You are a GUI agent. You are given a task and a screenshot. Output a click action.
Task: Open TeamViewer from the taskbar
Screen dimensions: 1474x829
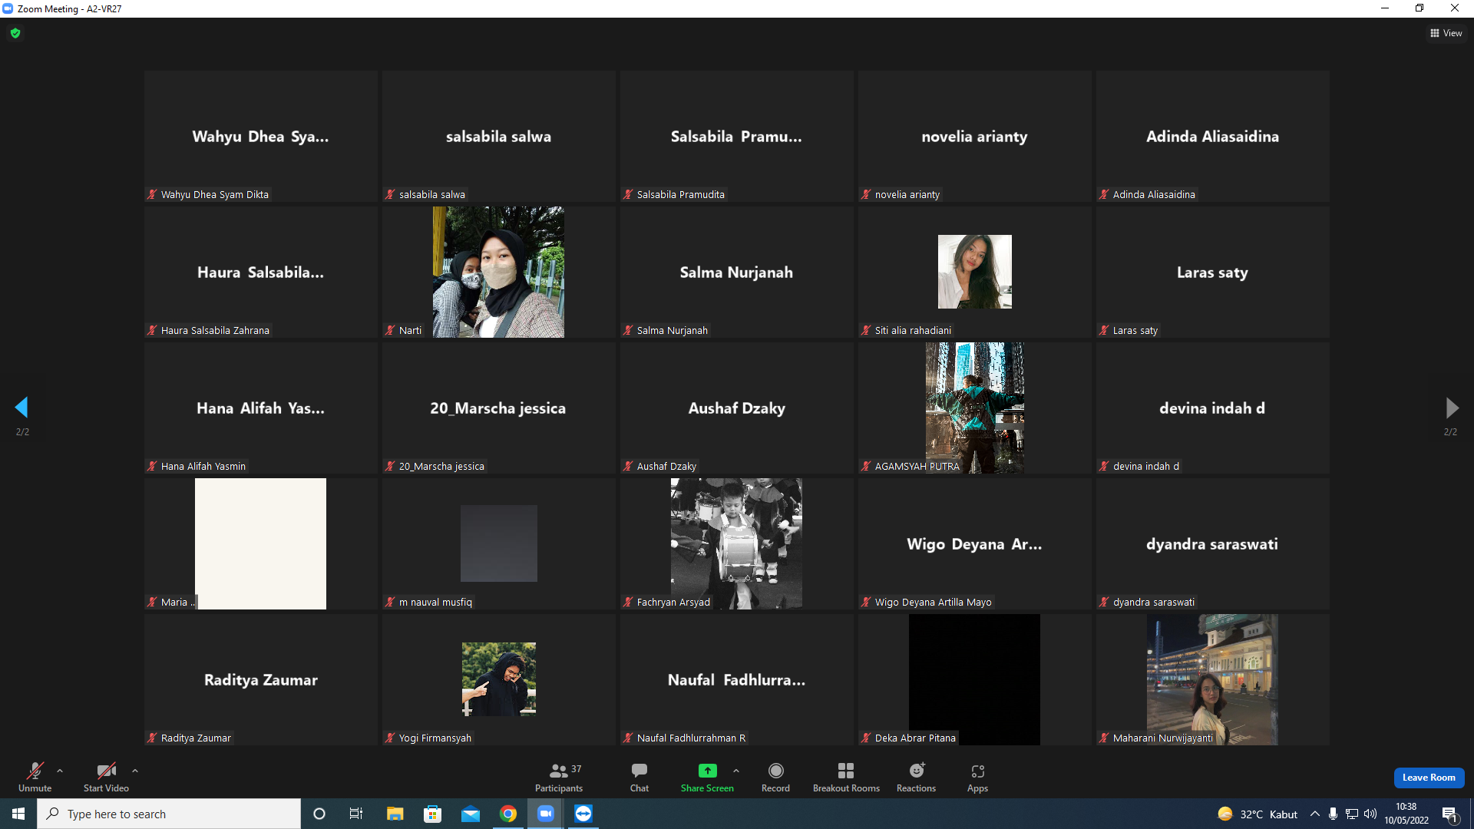(x=583, y=814)
